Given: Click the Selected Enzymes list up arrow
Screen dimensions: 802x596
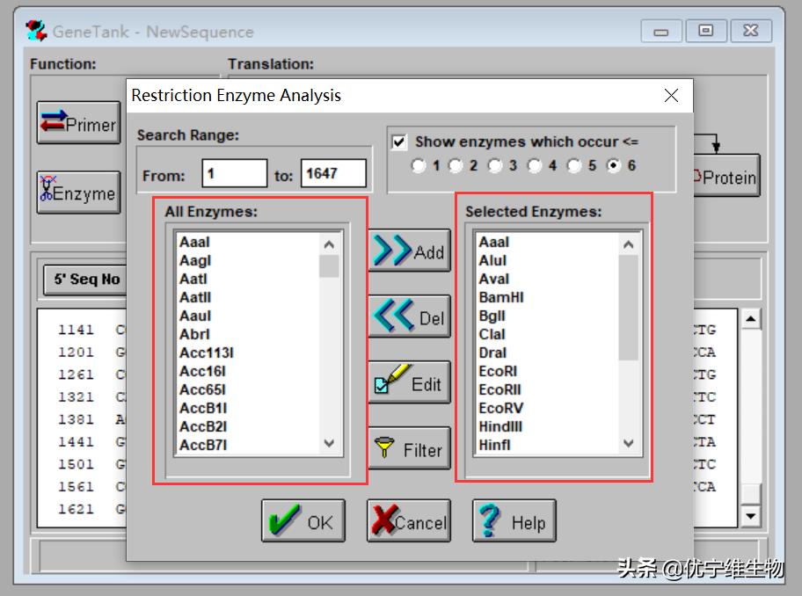Looking at the screenshot, I should coord(629,244).
